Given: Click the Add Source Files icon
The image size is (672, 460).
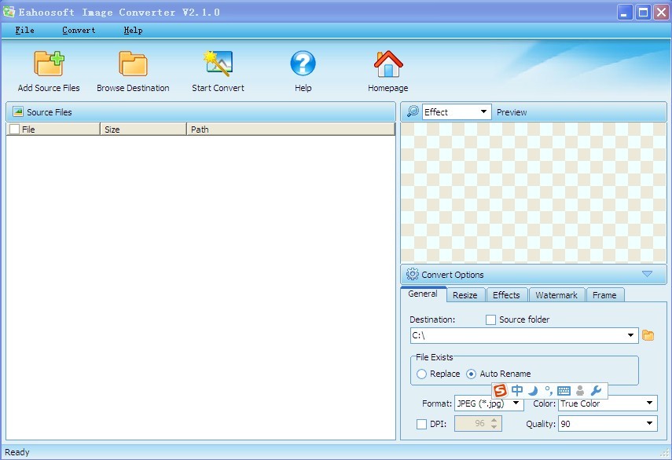Looking at the screenshot, I should click(x=49, y=64).
